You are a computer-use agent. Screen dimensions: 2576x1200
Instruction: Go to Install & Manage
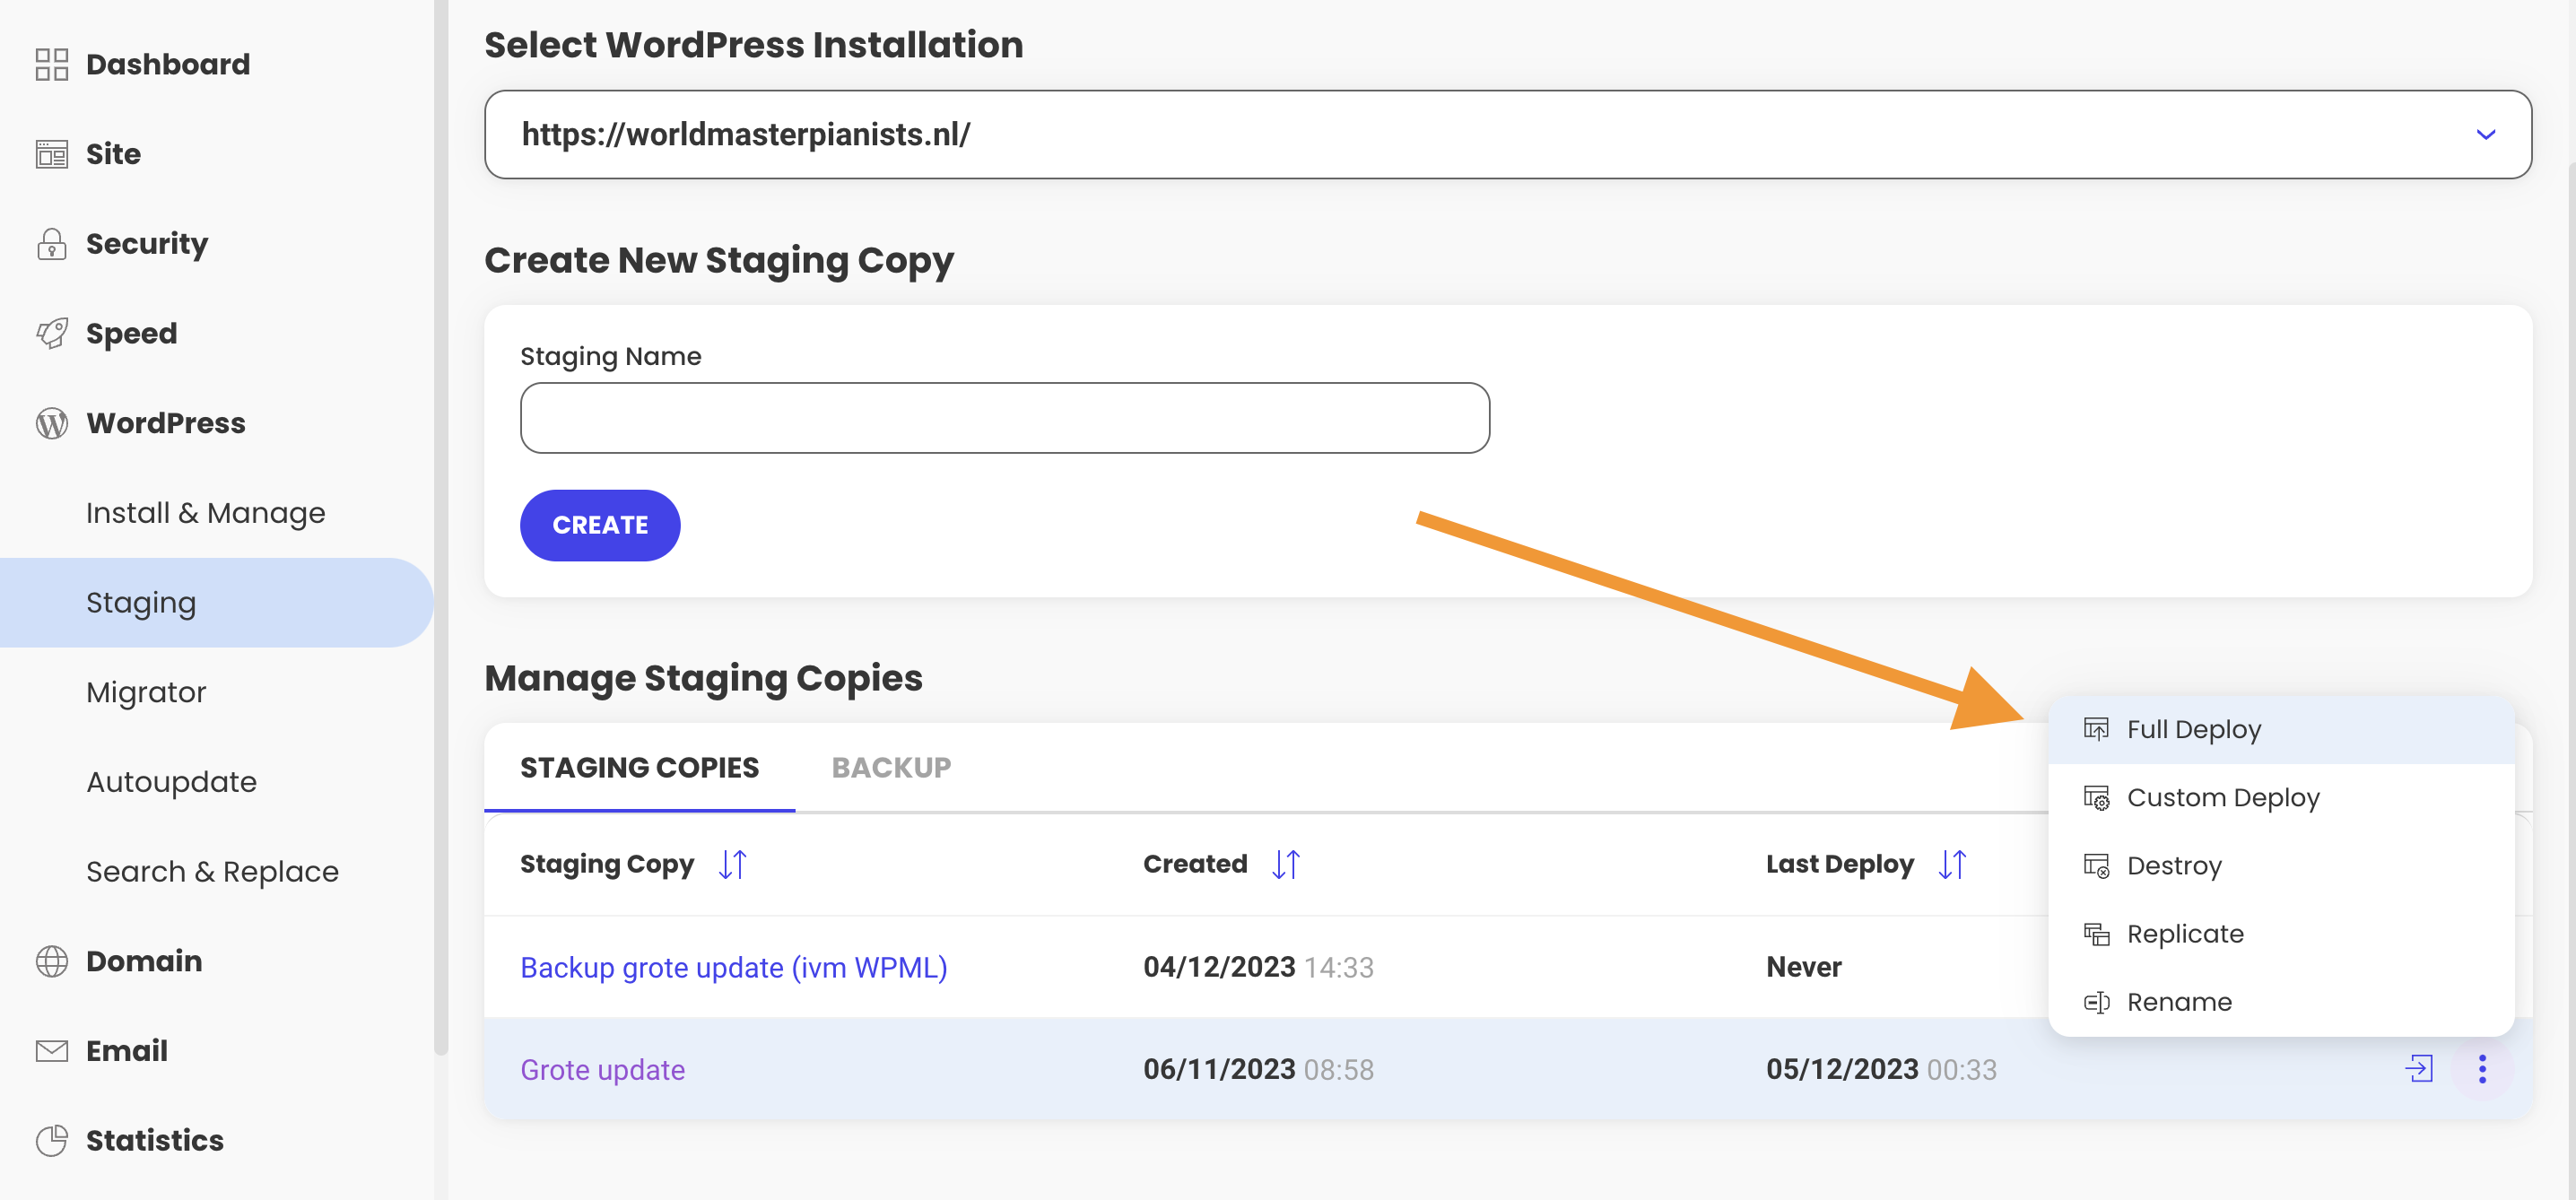point(206,513)
